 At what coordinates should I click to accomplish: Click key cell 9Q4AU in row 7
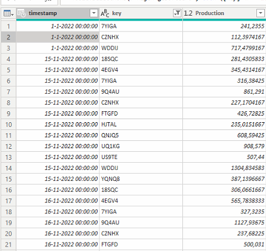[141, 92]
